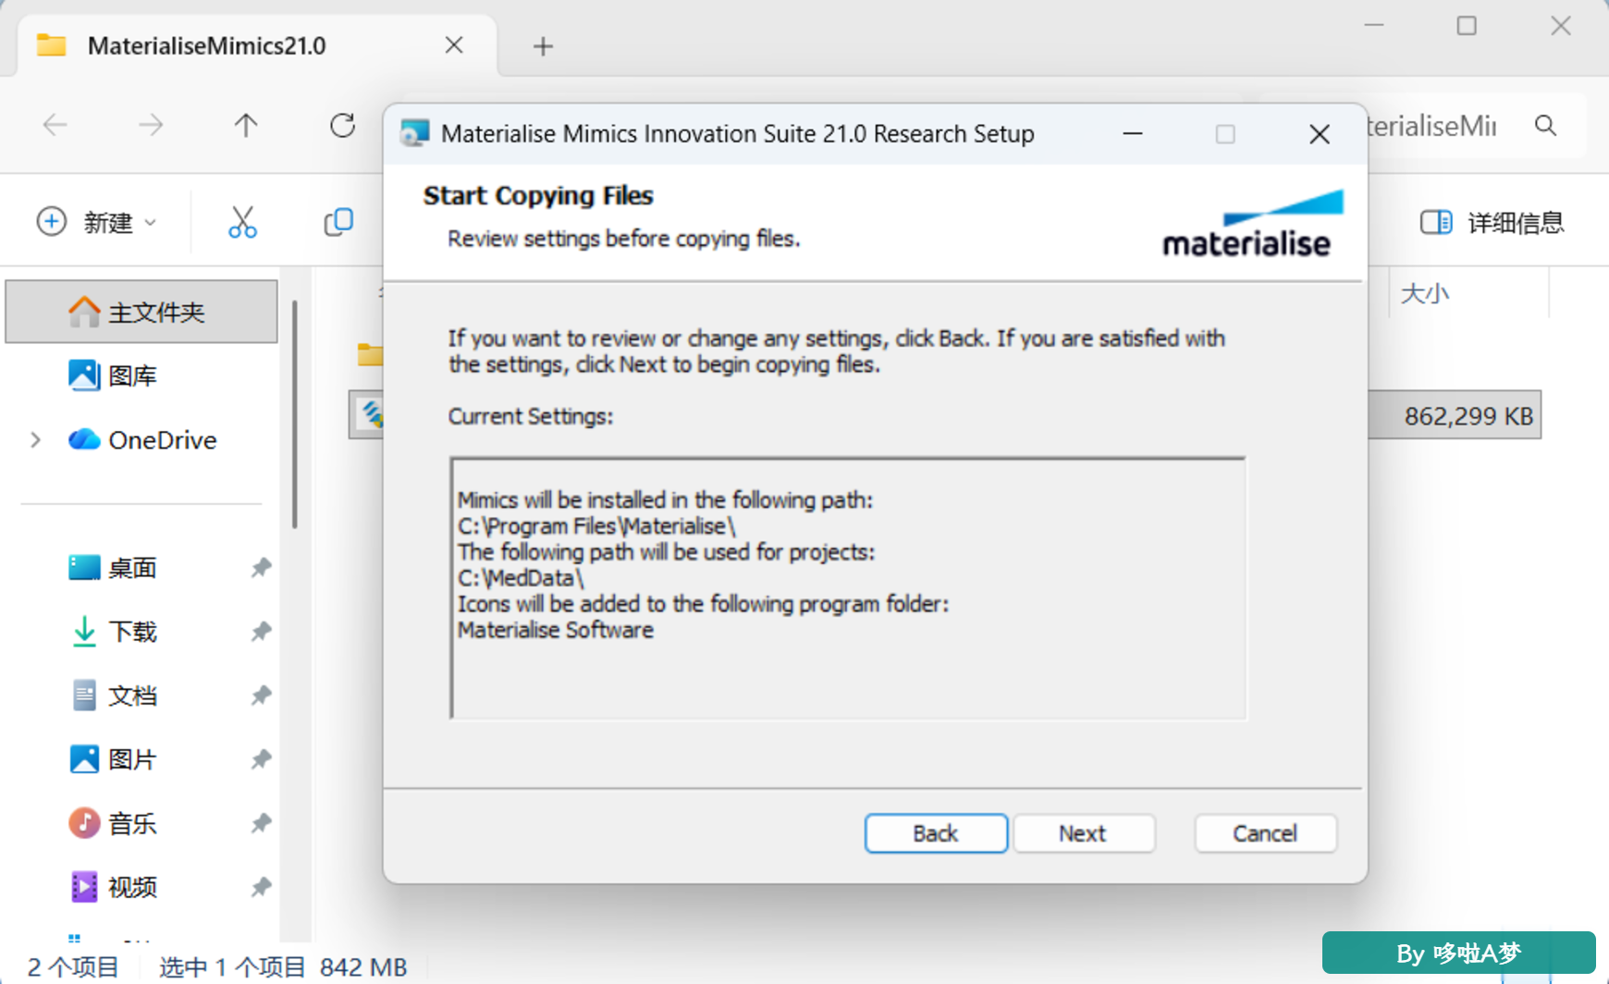The width and height of the screenshot is (1609, 984).
Task: Unpin 音乐 using its pin icon
Action: pyautogui.click(x=261, y=823)
